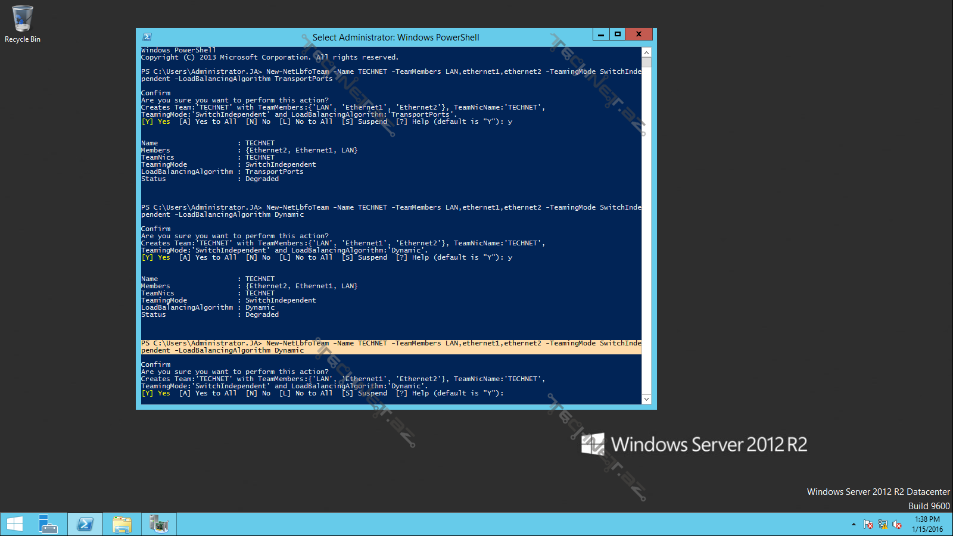
Task: Click the PowerShell icon in the window title bar
Action: [x=147, y=37]
